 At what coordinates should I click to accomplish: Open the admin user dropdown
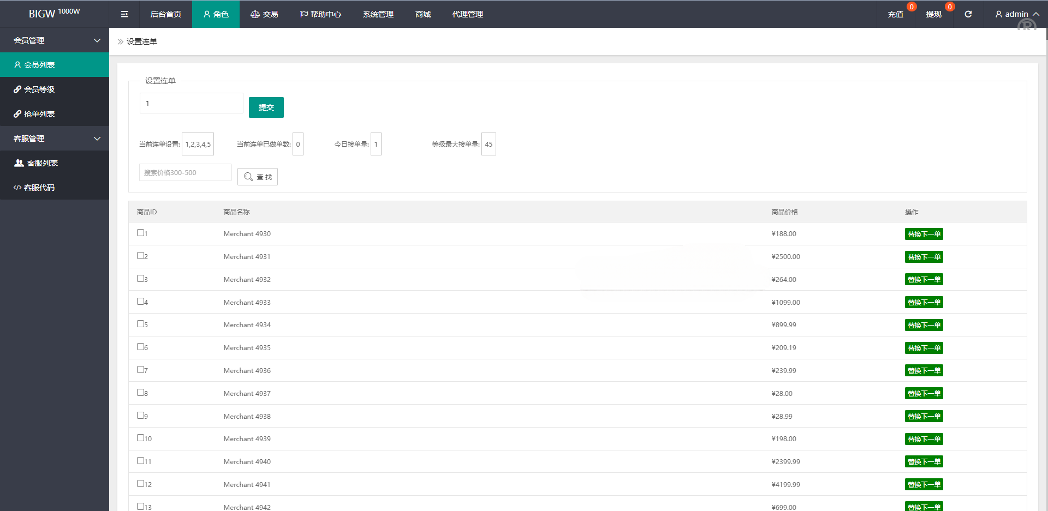click(x=1016, y=14)
